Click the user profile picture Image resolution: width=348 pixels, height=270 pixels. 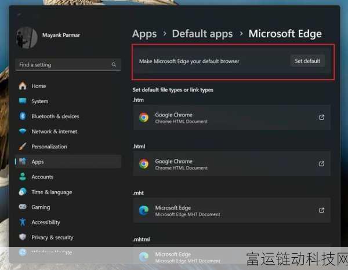(x=27, y=38)
